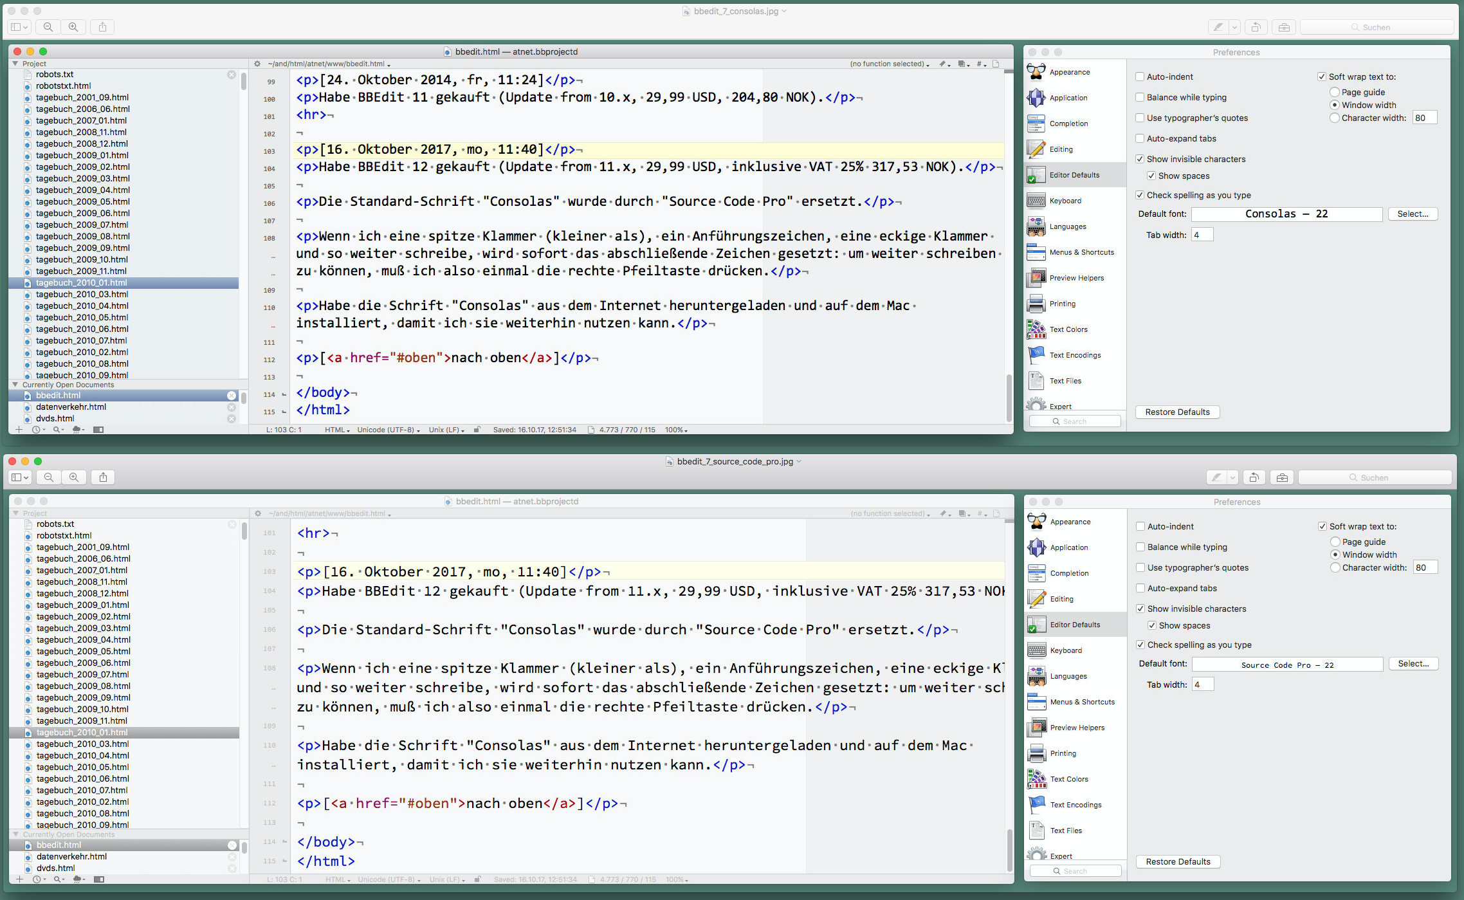Open the Printing printer icon in the Consolas Preferences
The height and width of the screenshot is (900, 1464).
[x=1036, y=304]
